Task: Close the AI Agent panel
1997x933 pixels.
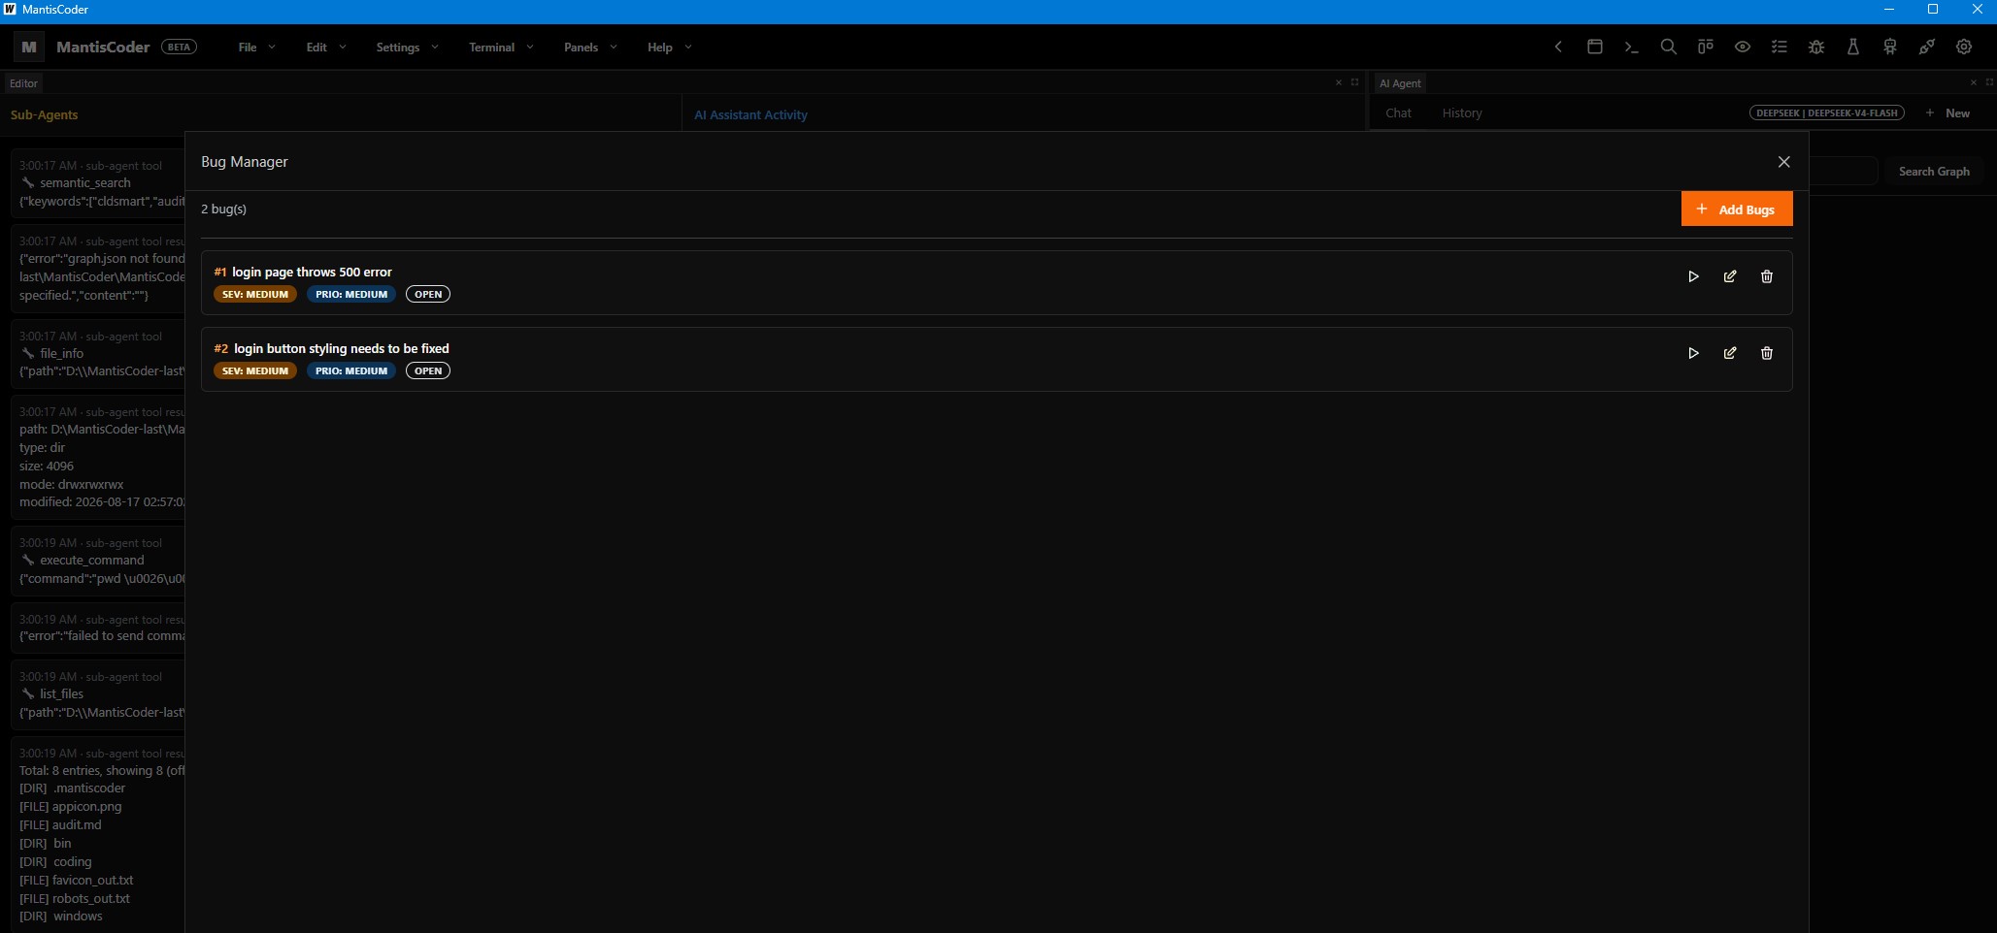Action: pyautogui.click(x=1973, y=82)
